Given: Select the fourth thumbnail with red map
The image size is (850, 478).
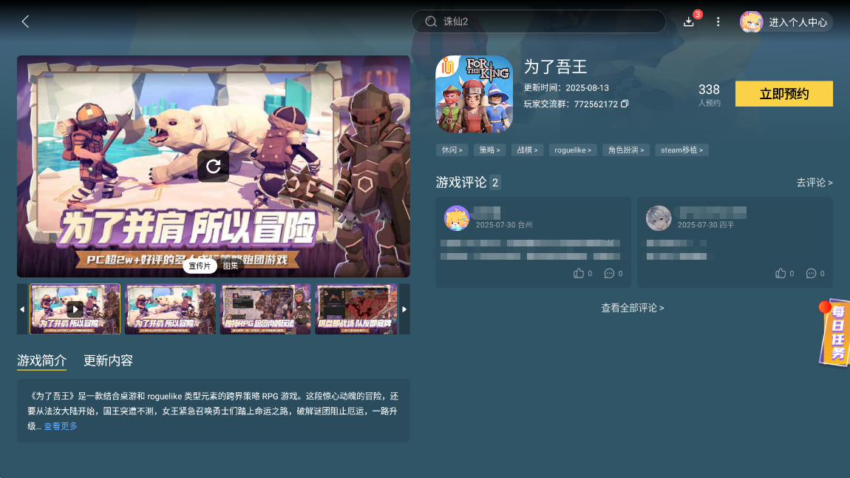Looking at the screenshot, I should point(356,309).
